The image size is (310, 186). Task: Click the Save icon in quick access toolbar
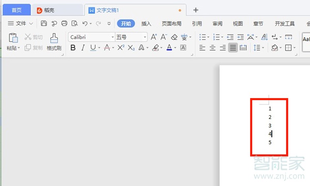44,23
